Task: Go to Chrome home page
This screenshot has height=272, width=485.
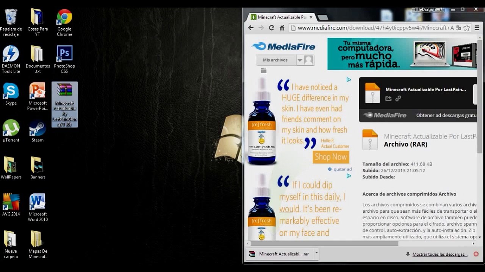Action: [282, 28]
